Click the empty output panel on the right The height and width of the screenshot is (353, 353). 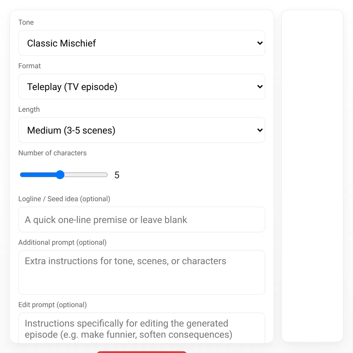[312, 176]
